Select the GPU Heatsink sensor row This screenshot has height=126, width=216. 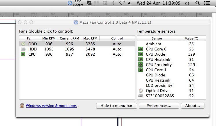pyautogui.click(x=171, y=80)
